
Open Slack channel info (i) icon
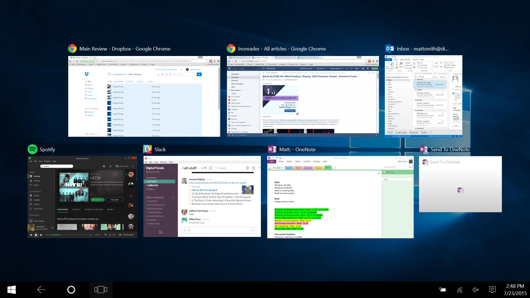tap(211, 168)
